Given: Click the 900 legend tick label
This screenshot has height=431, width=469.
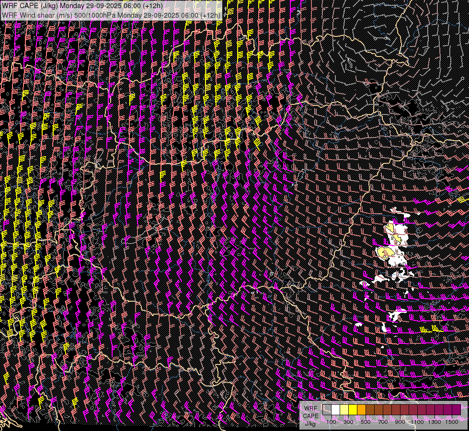Looking at the screenshot, I should [x=400, y=422].
